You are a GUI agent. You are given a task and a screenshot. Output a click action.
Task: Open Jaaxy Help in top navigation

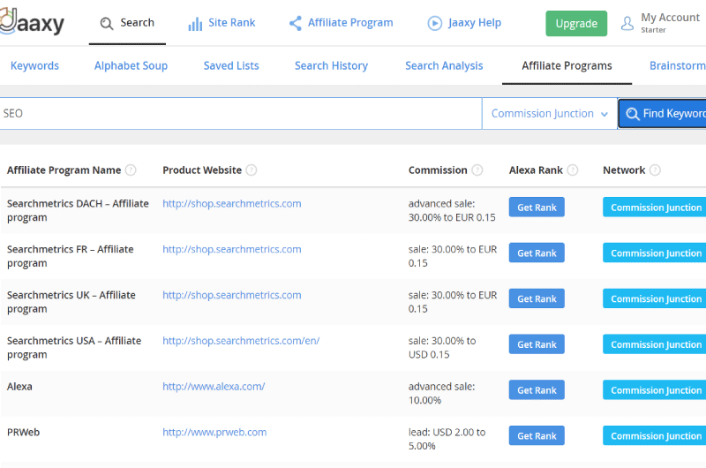tap(464, 23)
